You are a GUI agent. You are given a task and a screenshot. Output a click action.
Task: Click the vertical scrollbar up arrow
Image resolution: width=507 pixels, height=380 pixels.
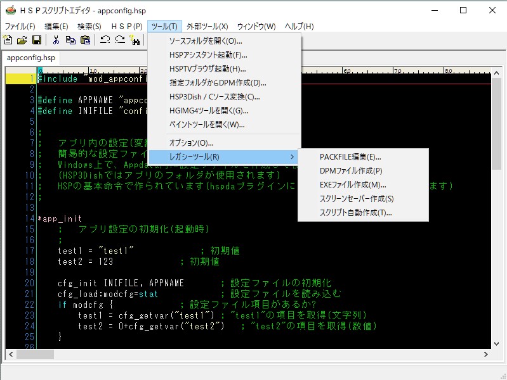pos(497,73)
